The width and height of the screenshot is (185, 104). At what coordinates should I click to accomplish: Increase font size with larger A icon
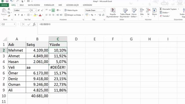(39, 10)
